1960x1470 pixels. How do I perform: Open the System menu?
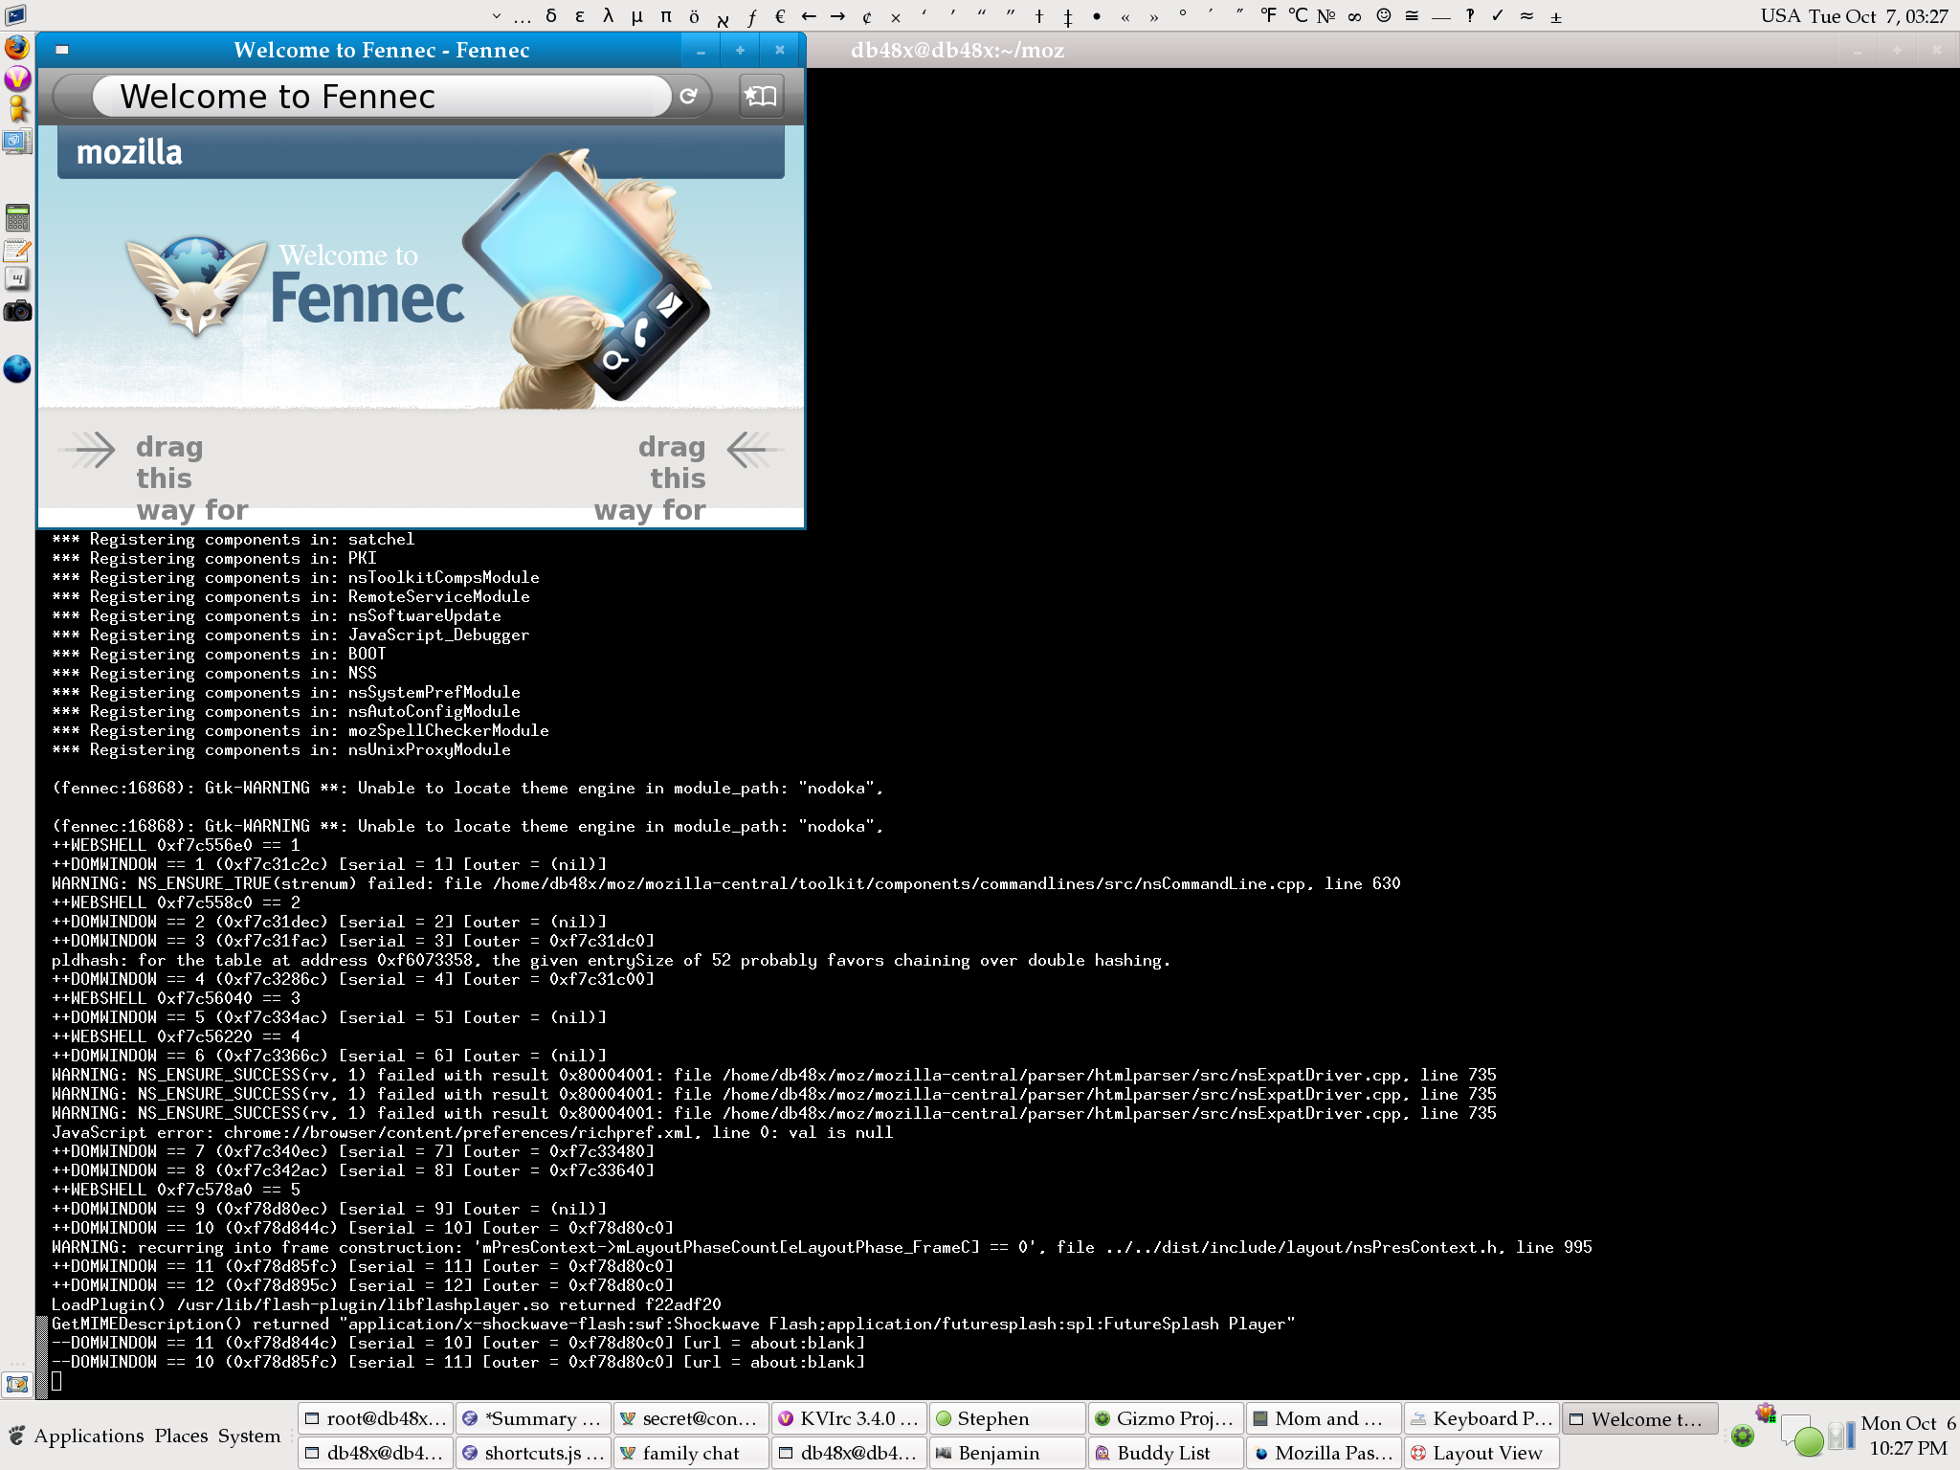click(249, 1436)
